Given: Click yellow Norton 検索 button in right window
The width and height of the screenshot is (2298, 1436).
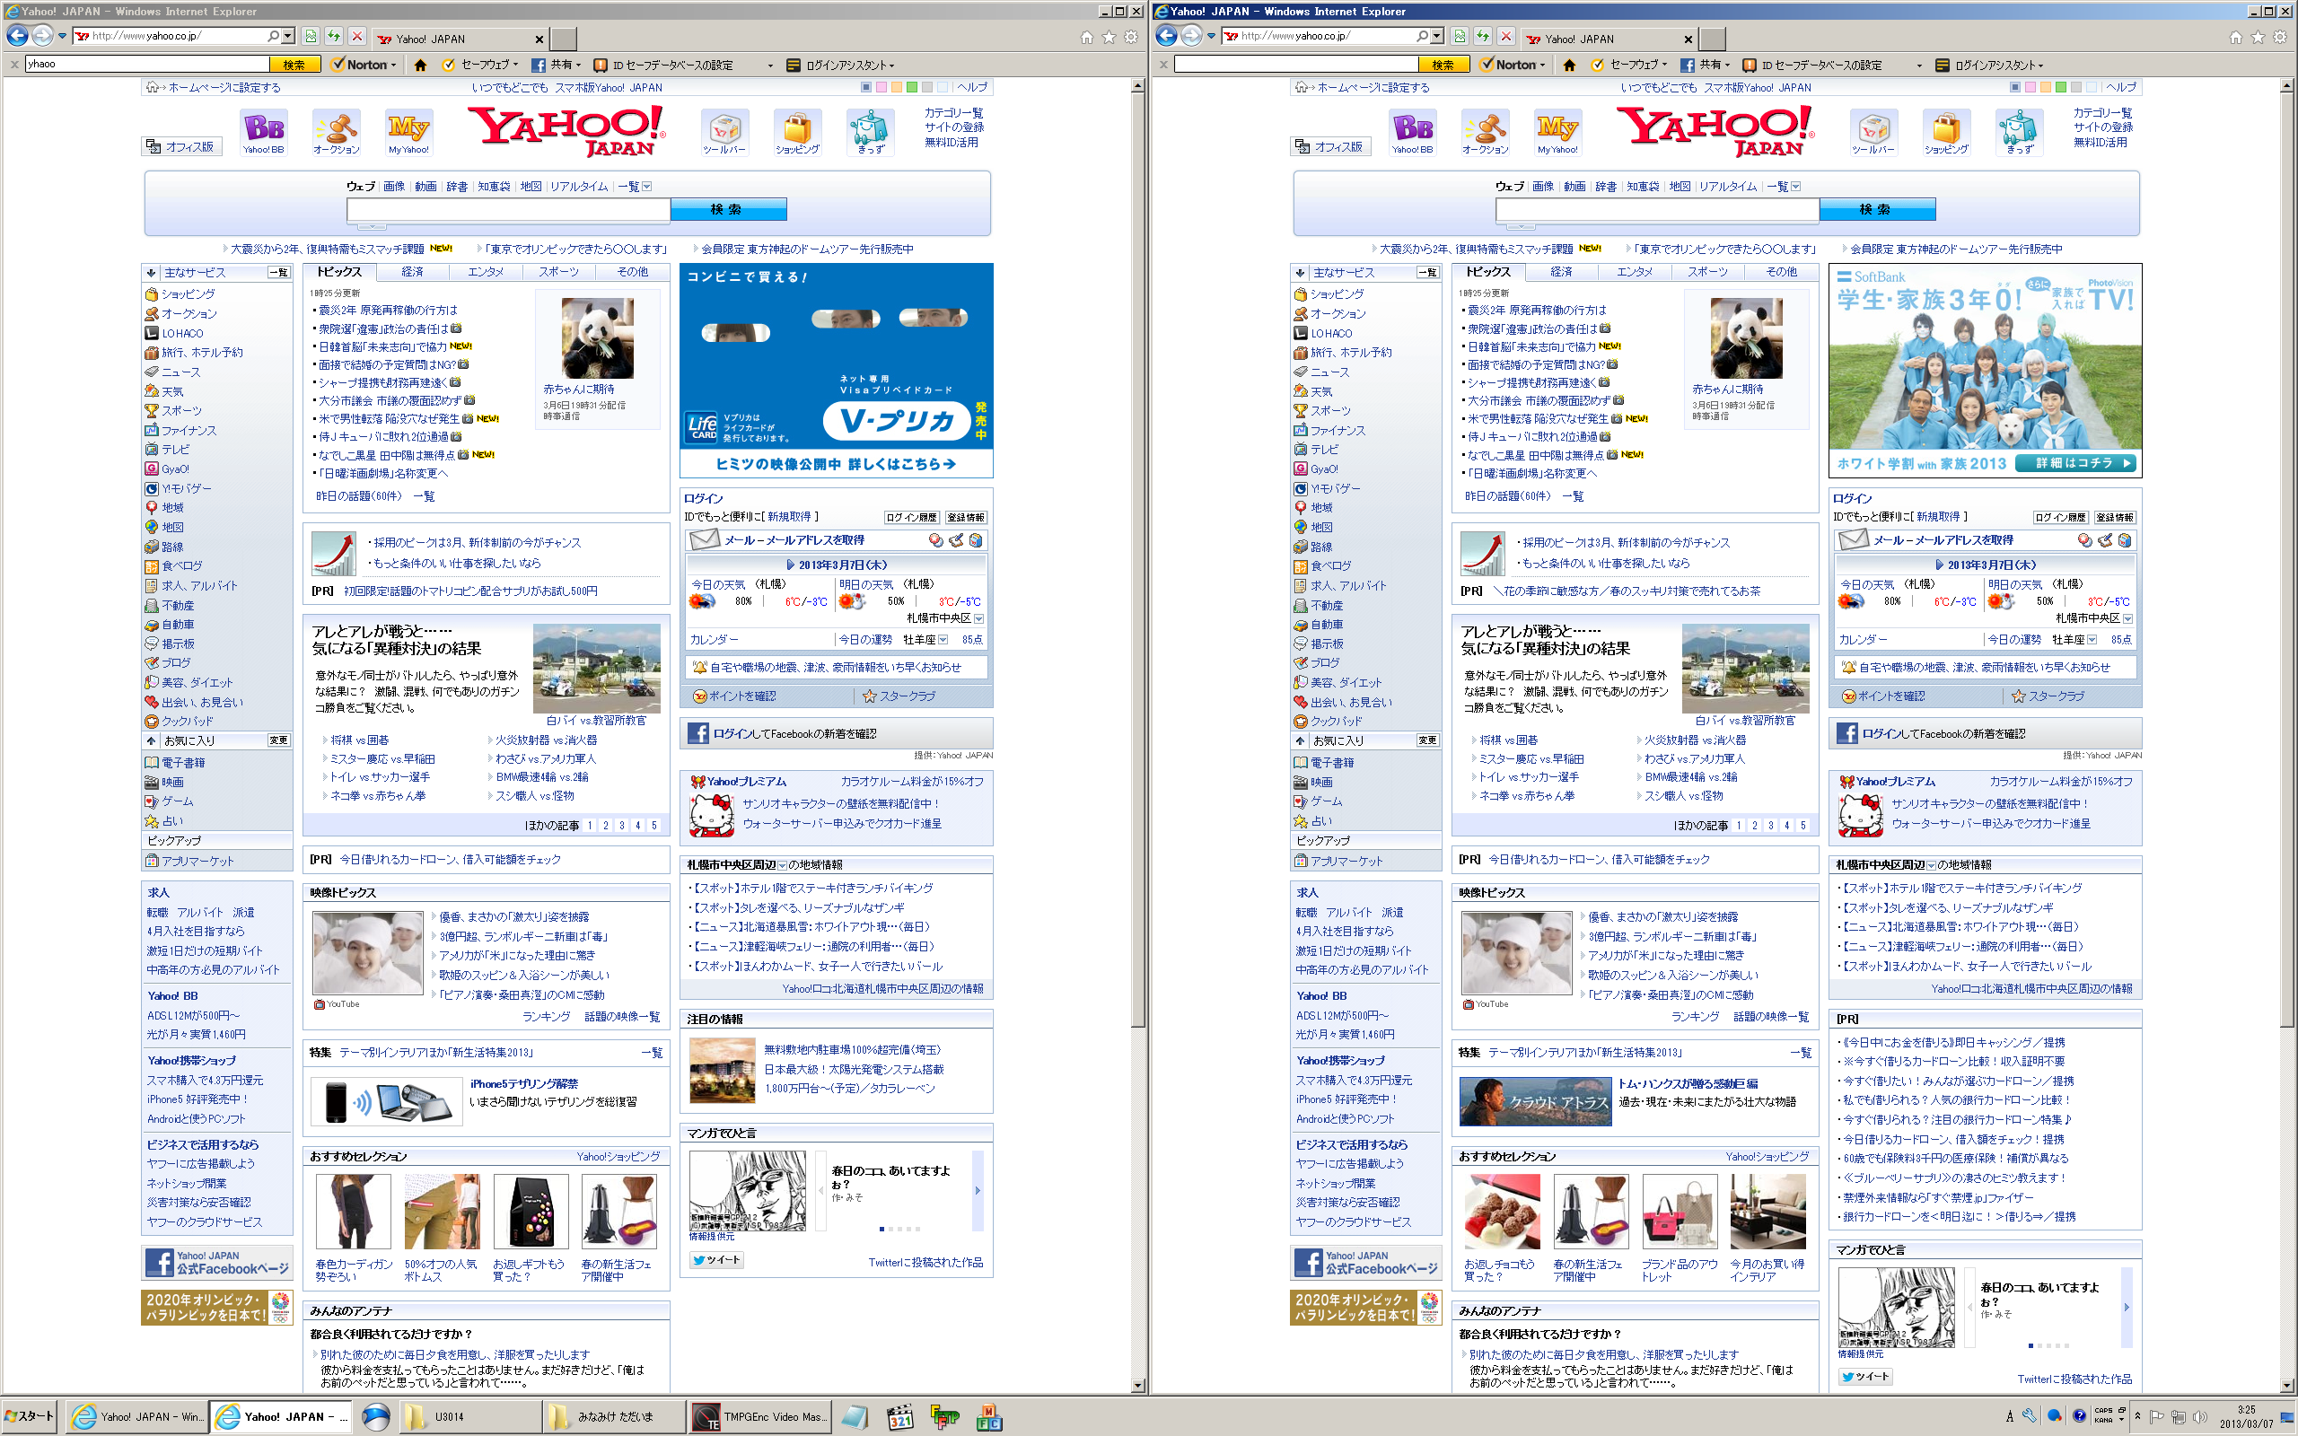Looking at the screenshot, I should pyautogui.click(x=1443, y=65).
